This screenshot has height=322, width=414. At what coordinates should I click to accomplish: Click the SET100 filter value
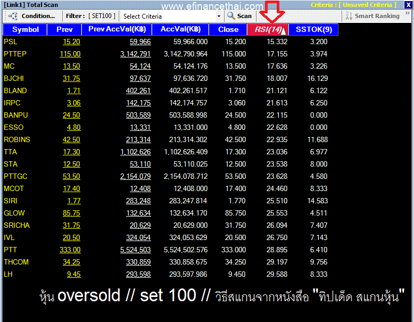102,16
